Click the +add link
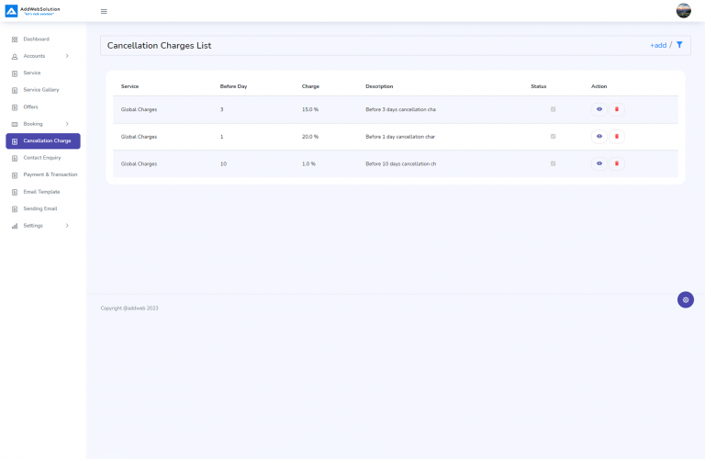Image resolution: width=705 pixels, height=459 pixels. (x=657, y=45)
